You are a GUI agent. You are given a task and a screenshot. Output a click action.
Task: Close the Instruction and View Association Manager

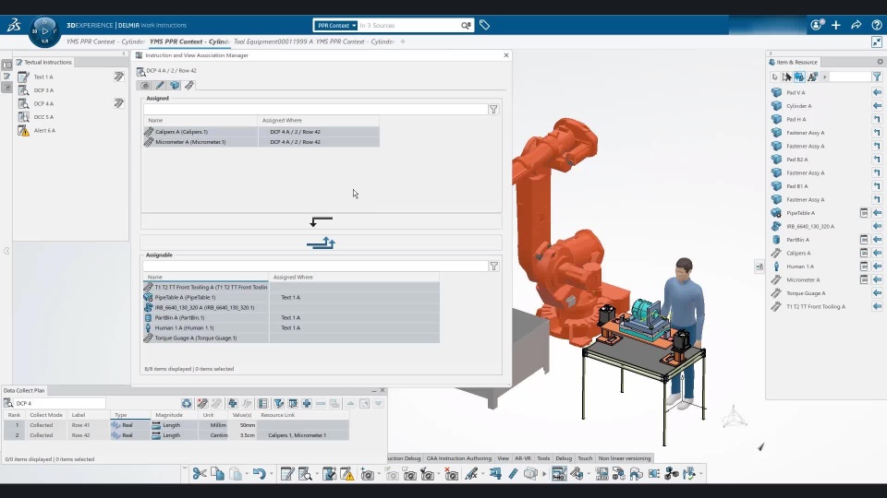pyautogui.click(x=506, y=55)
